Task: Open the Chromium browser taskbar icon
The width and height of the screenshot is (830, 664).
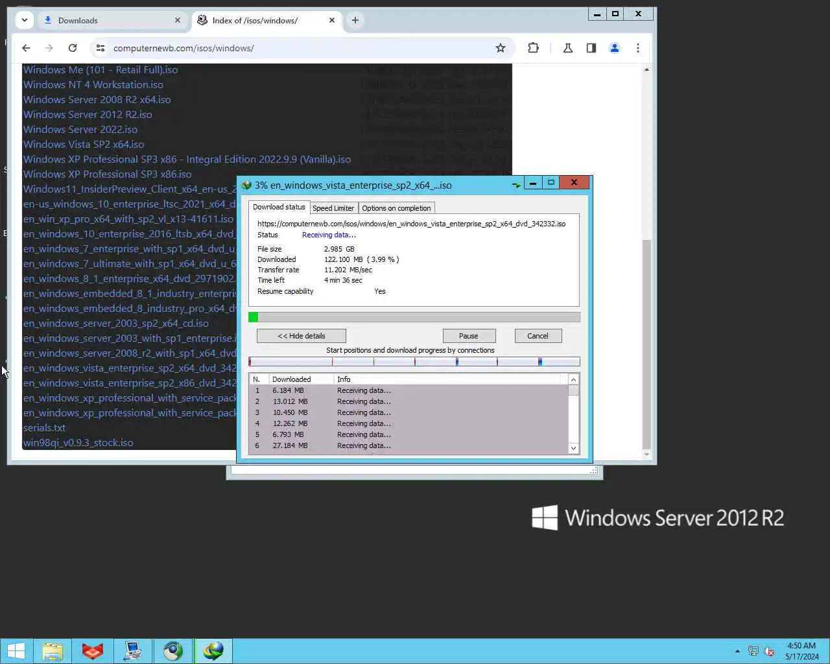Action: 173,651
